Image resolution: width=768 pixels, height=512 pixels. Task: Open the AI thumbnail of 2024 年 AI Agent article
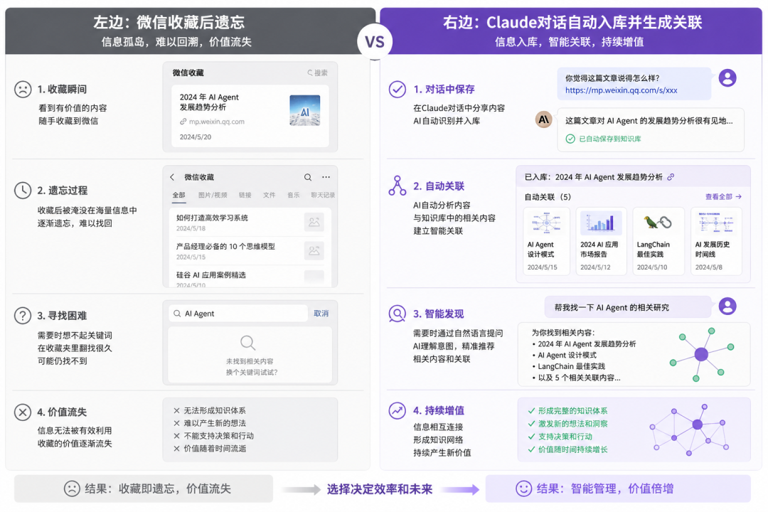coord(304,110)
